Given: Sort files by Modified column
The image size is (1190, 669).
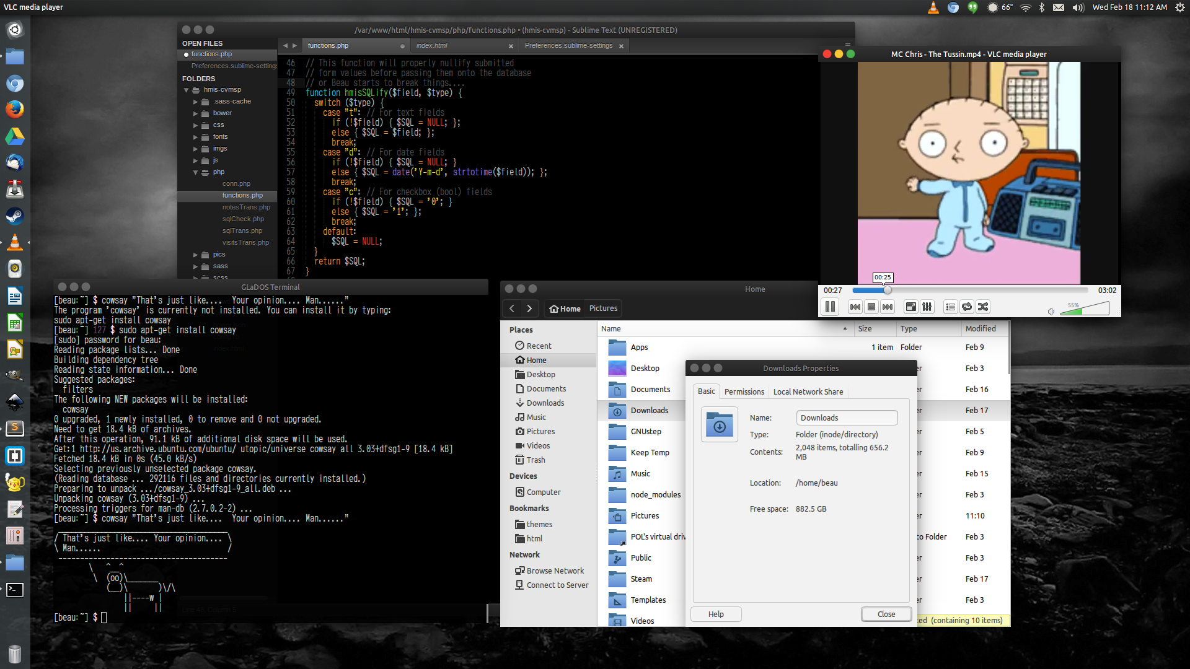Looking at the screenshot, I should 984,329.
